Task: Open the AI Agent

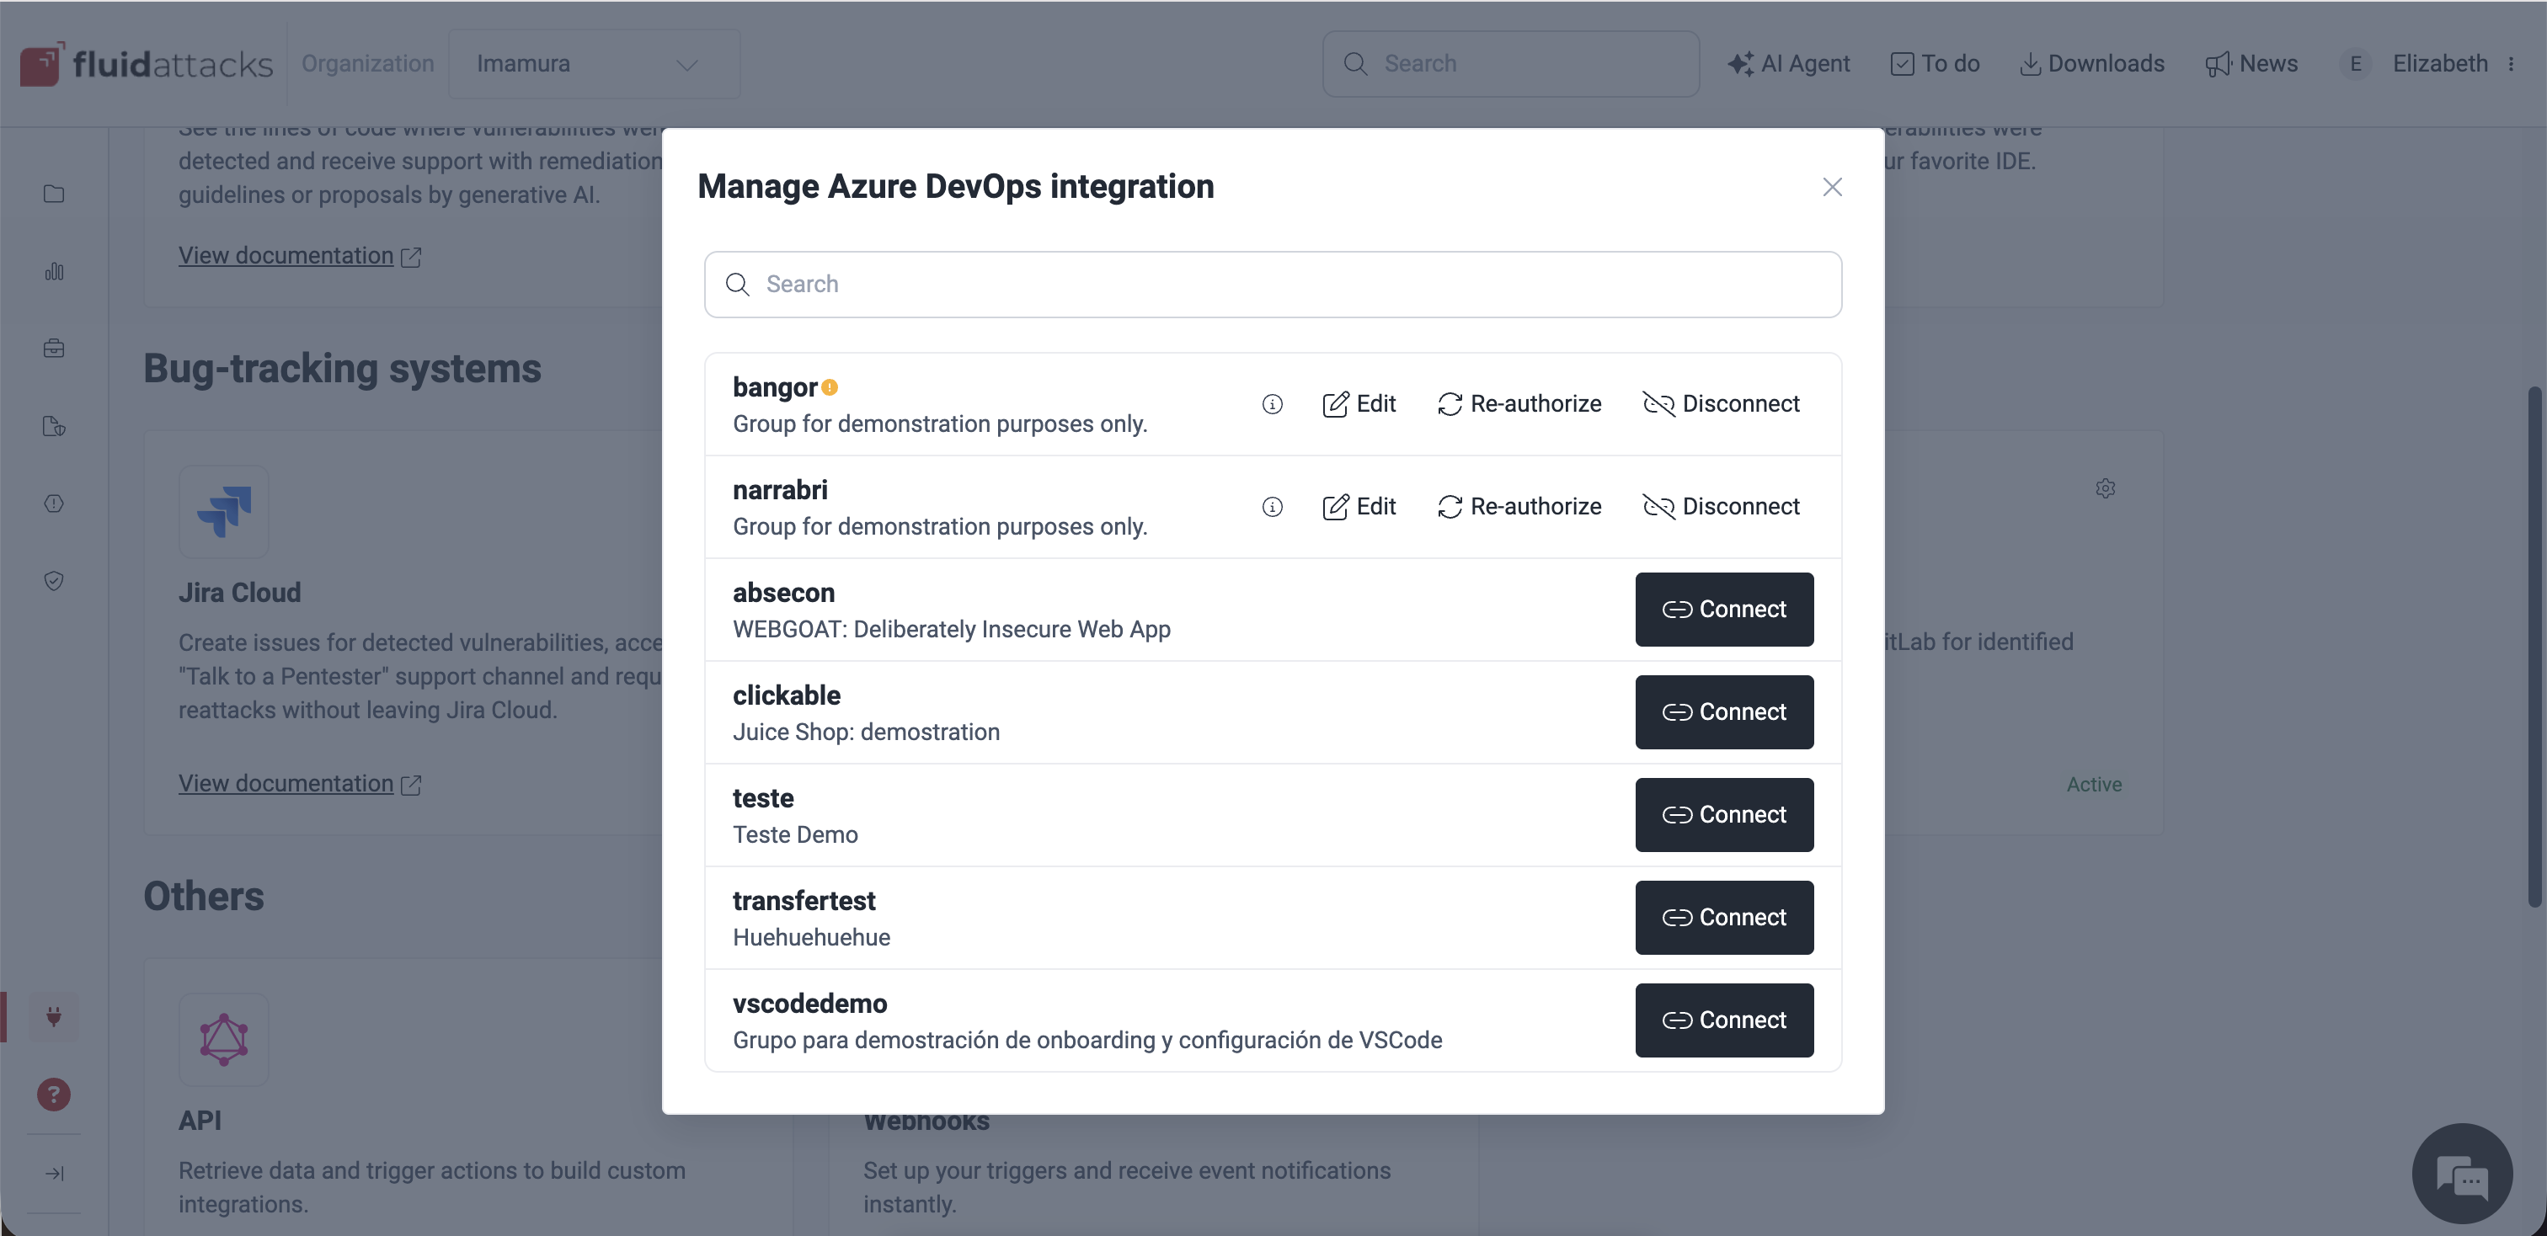Action: (x=1789, y=64)
